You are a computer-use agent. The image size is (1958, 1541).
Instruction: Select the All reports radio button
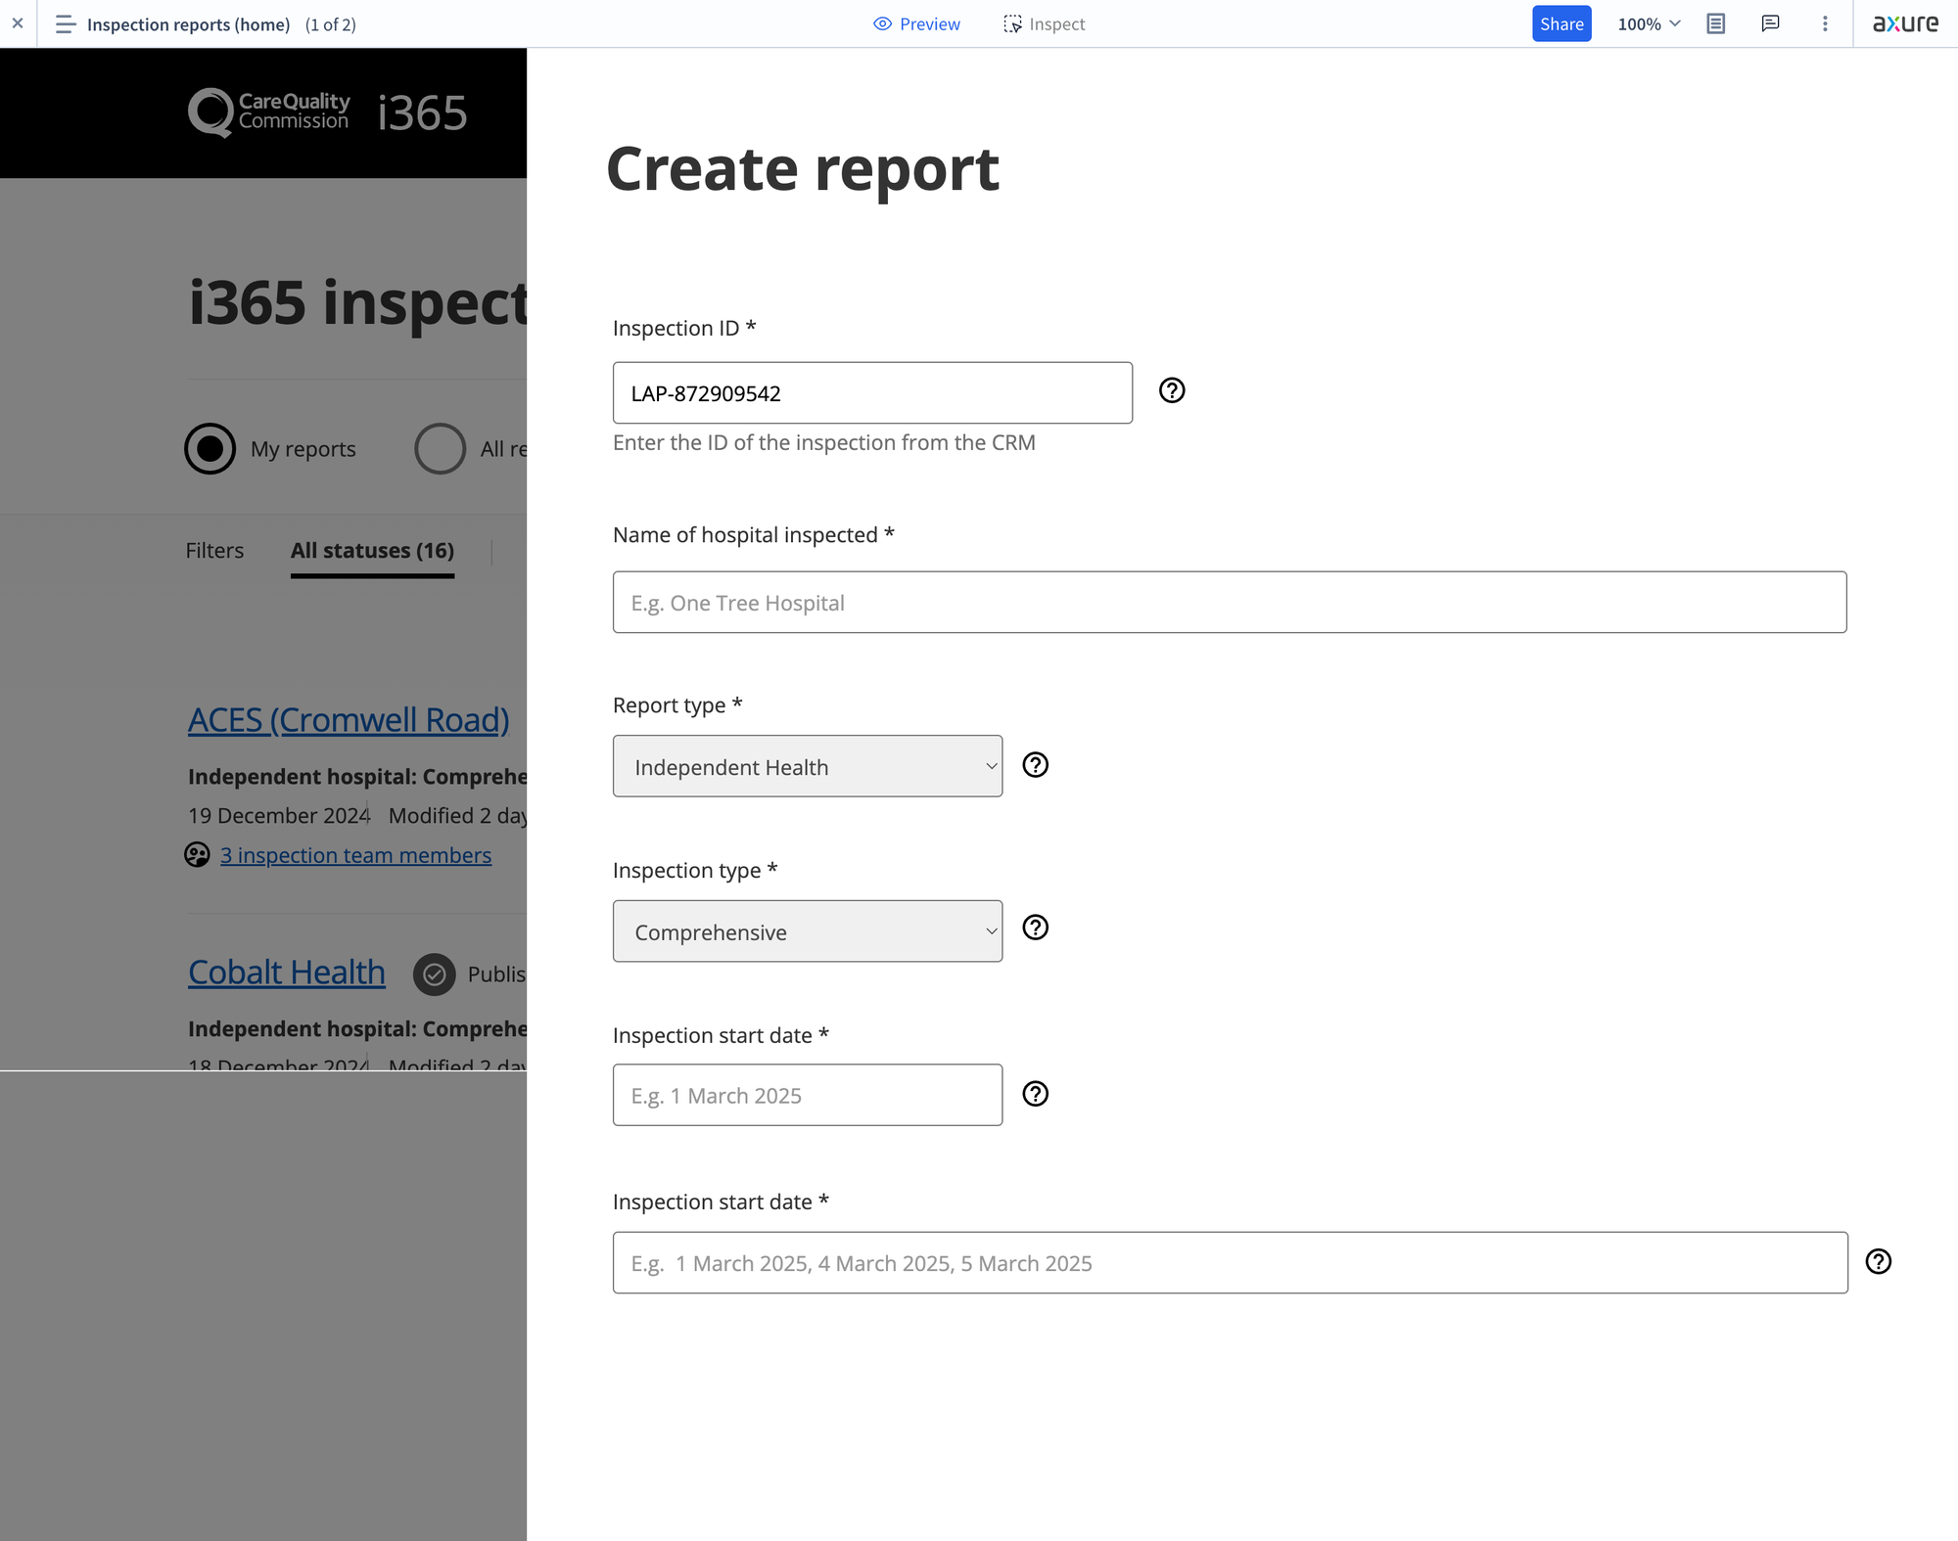pos(441,449)
